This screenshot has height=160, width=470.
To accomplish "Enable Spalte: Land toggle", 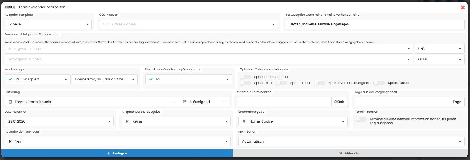I will (281, 83).
